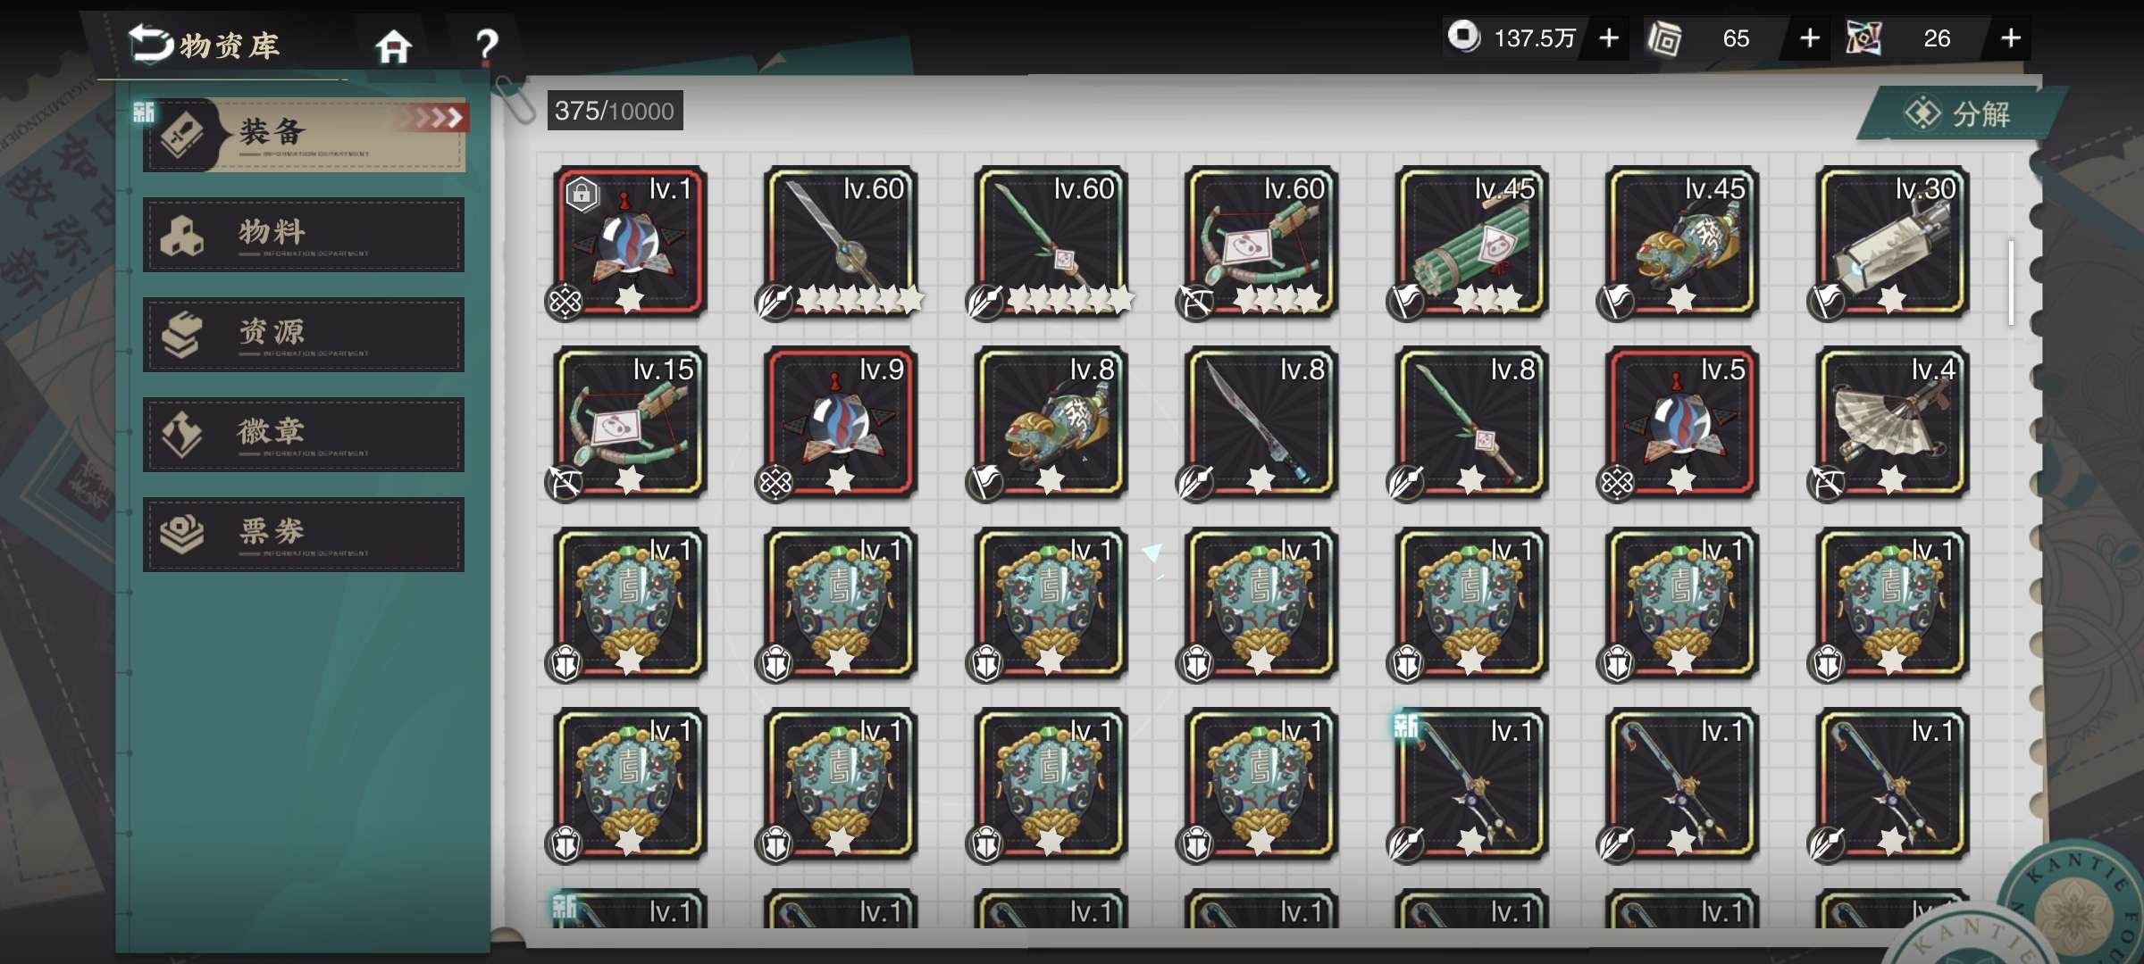2144x964 pixels.
Task: Select the lv.30 one-star scroll weapon
Action: (1892, 242)
